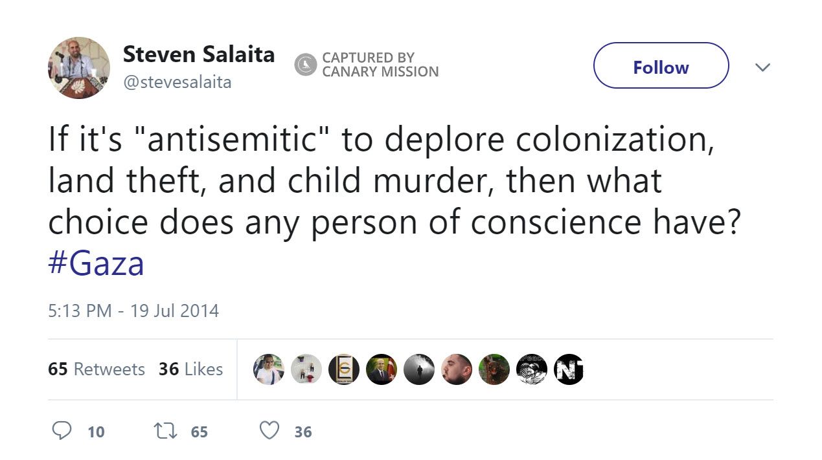View the list of 65 Retweets
The image size is (822, 460).
97,369
